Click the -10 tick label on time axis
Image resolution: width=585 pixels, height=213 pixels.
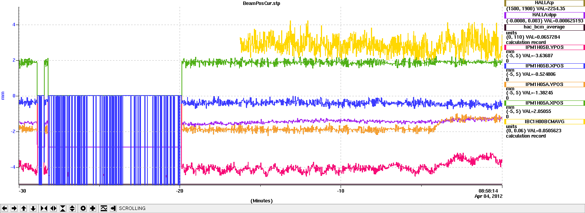(341, 191)
